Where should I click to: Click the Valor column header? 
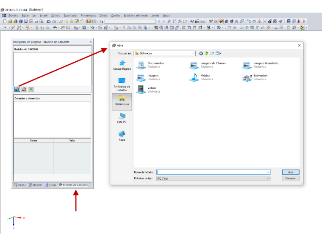pos(72,140)
